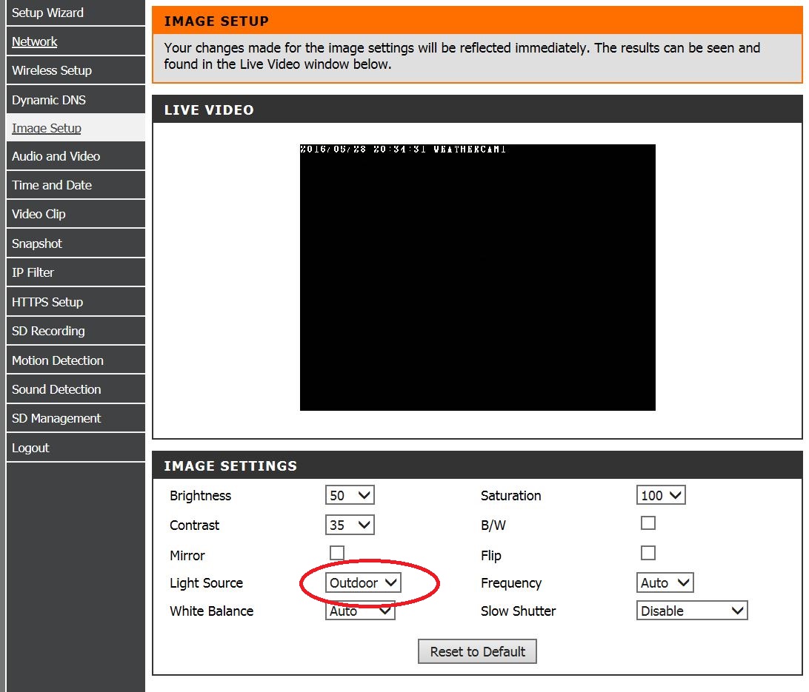Open the Saturation dropdown
This screenshot has width=809, height=692.
pyautogui.click(x=661, y=496)
